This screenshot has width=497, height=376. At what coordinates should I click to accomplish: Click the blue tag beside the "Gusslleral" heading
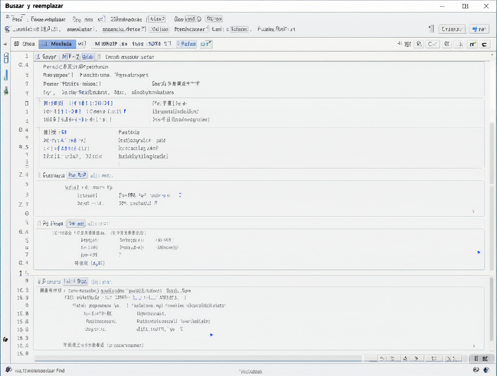tap(77, 175)
